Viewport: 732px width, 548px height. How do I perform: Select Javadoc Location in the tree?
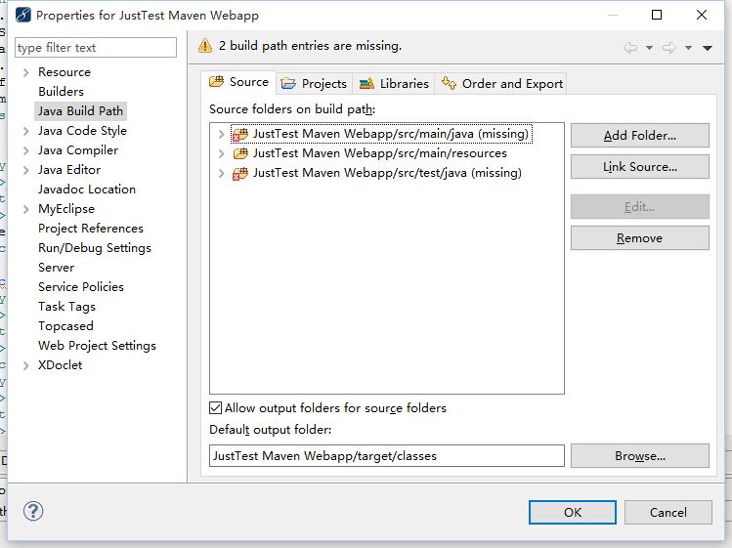coord(87,190)
